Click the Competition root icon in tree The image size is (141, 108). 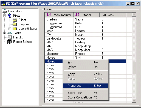pos(4,11)
